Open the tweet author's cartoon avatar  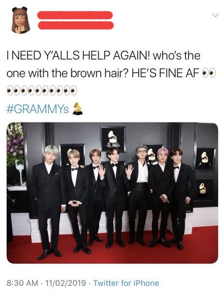point(21,20)
